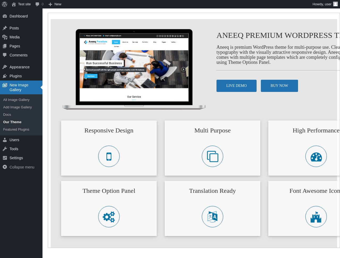Select Pages from the admin menu

21,46
